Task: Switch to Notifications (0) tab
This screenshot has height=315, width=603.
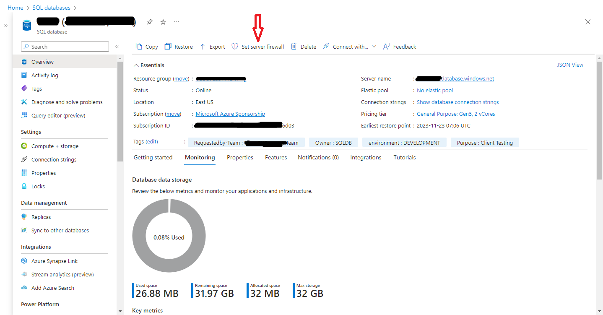Action: point(318,157)
